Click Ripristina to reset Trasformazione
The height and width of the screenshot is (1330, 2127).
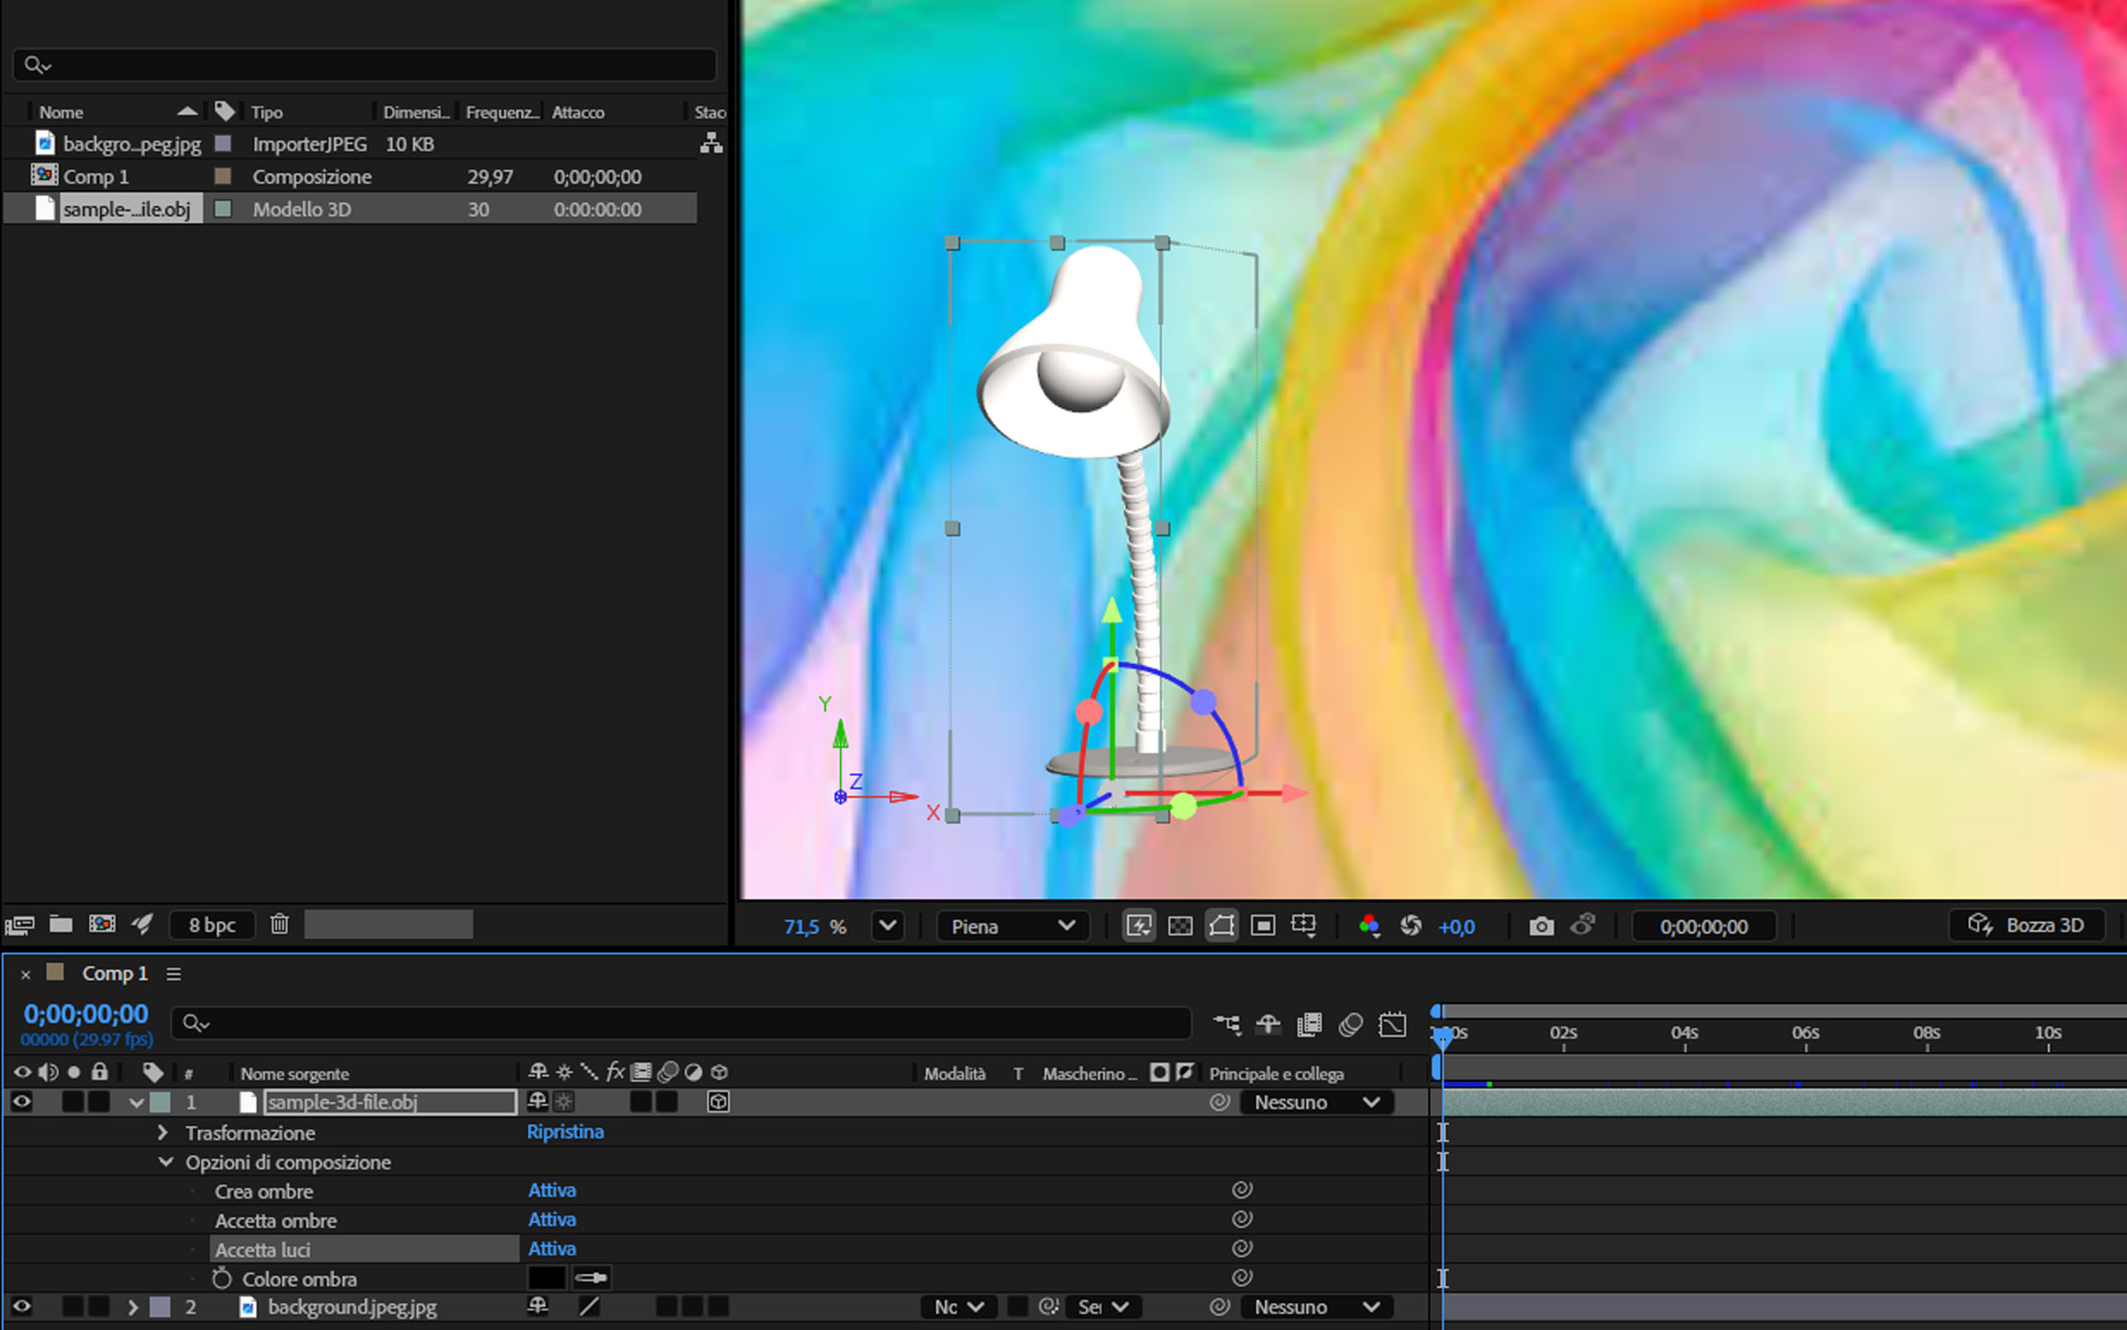pyautogui.click(x=565, y=1131)
